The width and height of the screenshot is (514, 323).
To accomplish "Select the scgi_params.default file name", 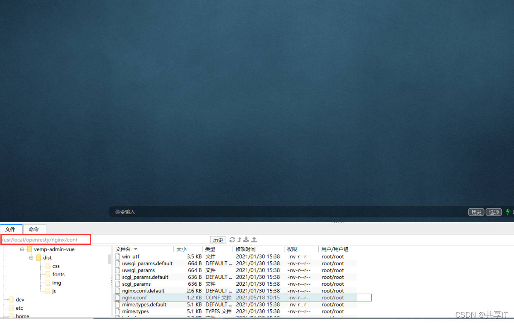I will pyautogui.click(x=145, y=277).
